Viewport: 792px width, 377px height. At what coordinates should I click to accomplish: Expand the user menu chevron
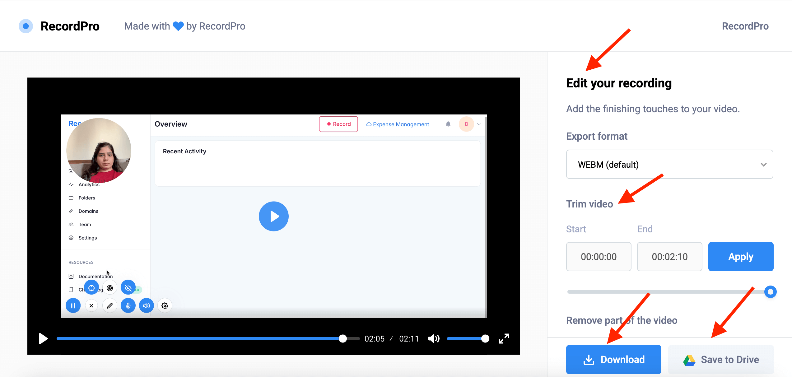479,124
